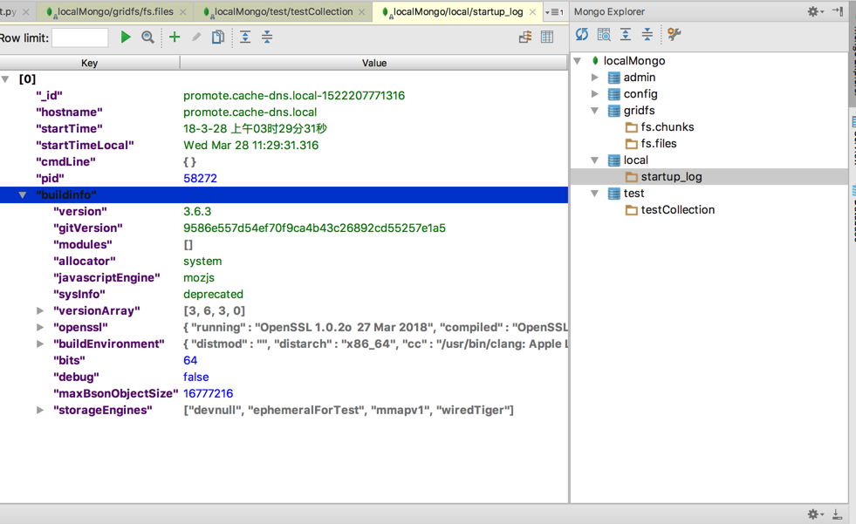Collapse the test database node
Viewport: 856px width, 524px height.
point(594,194)
